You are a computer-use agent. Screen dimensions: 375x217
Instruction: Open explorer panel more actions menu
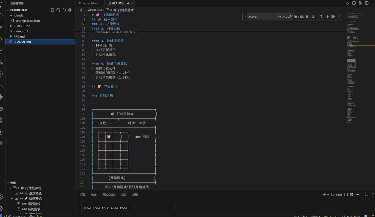pos(70,3)
